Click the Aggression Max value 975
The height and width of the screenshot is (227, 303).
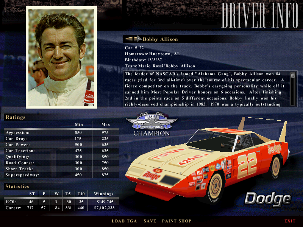pyautogui.click(x=105, y=133)
